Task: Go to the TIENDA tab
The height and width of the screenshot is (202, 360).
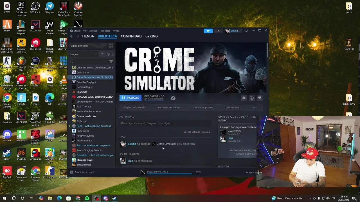Action: [88, 36]
